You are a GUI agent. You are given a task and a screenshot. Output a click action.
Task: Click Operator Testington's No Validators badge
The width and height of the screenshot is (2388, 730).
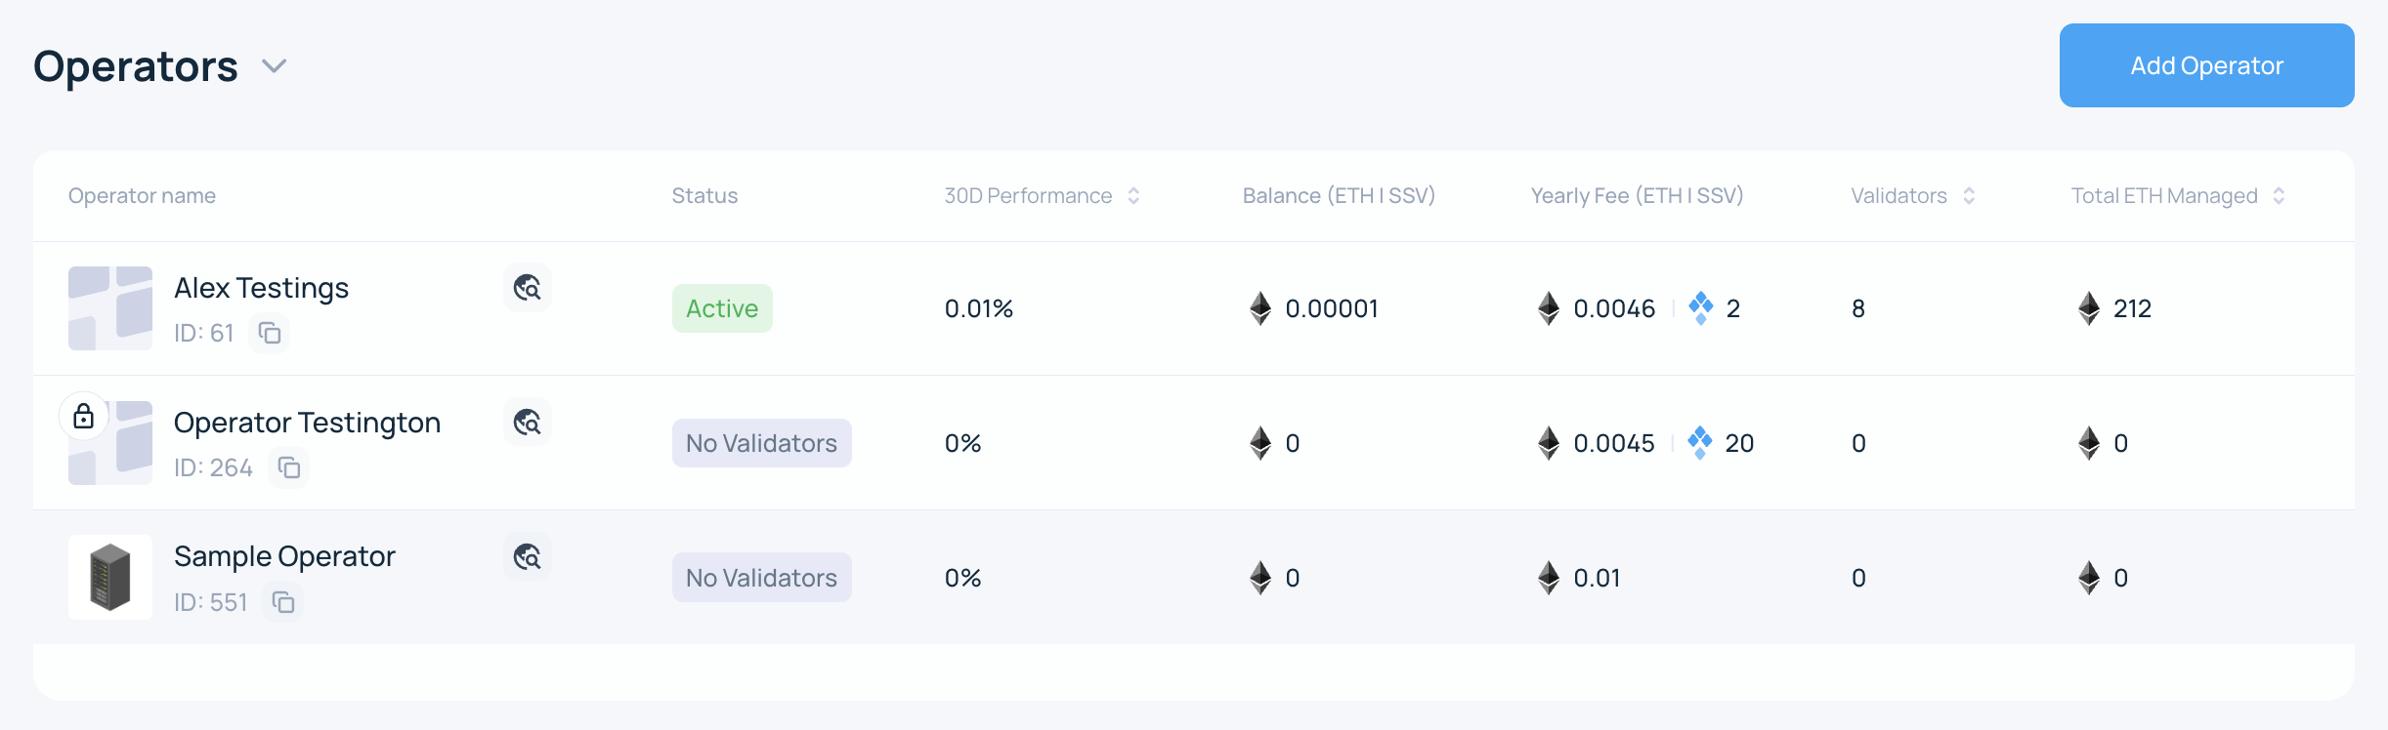pos(761,443)
